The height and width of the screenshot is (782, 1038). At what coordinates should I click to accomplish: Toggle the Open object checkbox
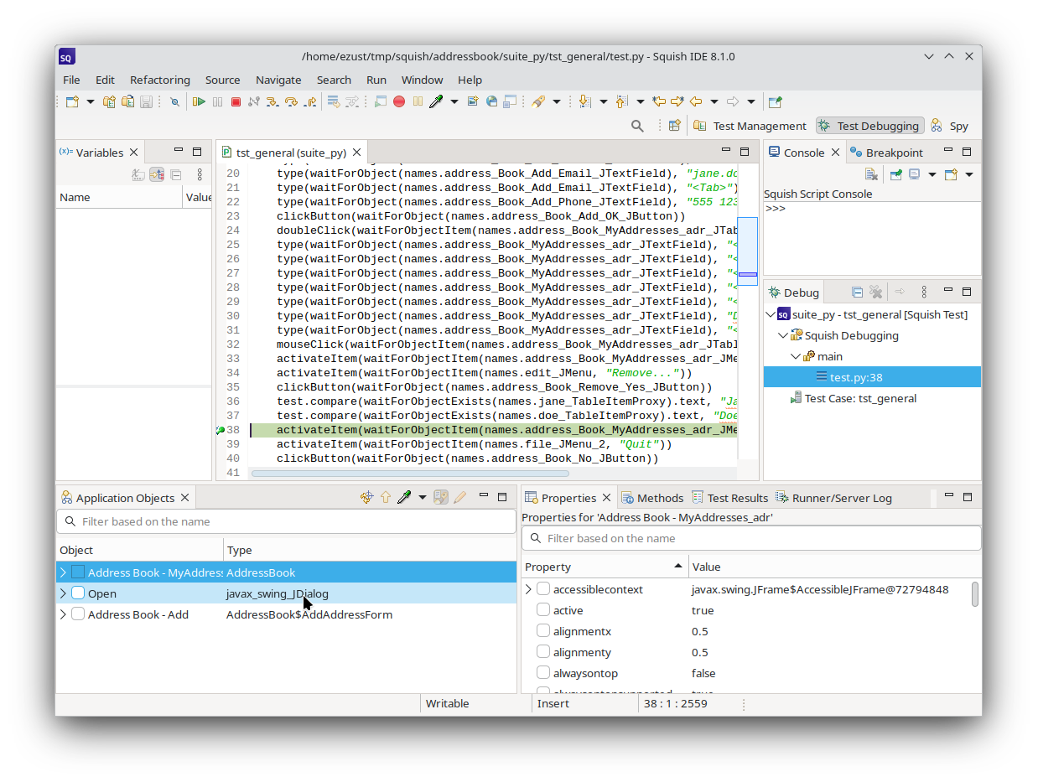click(77, 593)
